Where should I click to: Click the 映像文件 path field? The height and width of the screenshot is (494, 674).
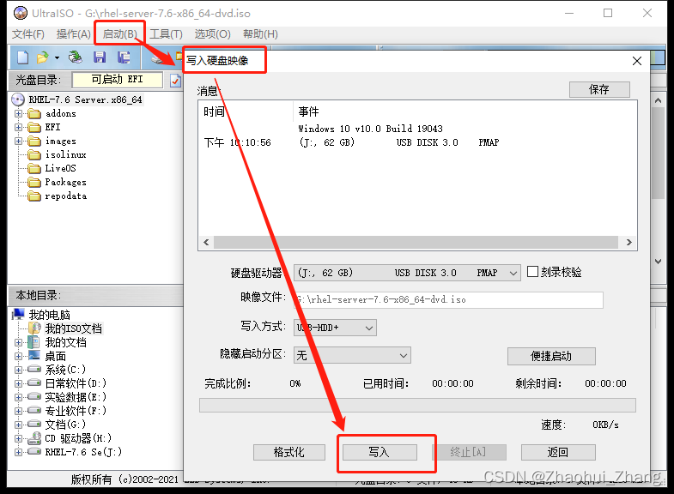click(x=448, y=299)
